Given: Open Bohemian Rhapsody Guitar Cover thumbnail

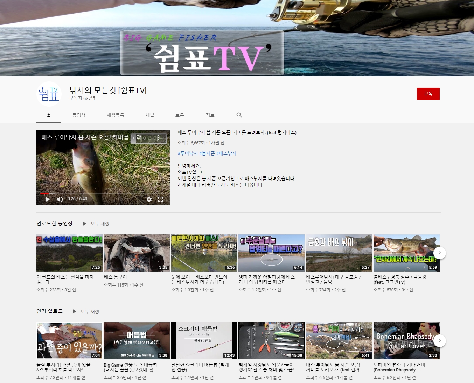Looking at the screenshot, I should coord(406,340).
